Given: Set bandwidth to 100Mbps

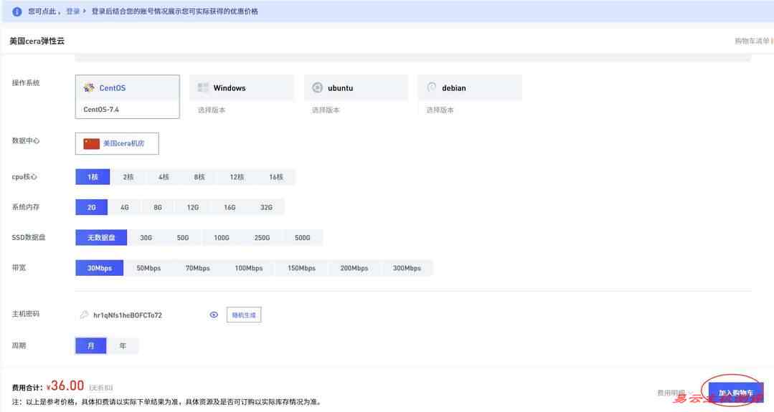Looking at the screenshot, I should (x=249, y=268).
